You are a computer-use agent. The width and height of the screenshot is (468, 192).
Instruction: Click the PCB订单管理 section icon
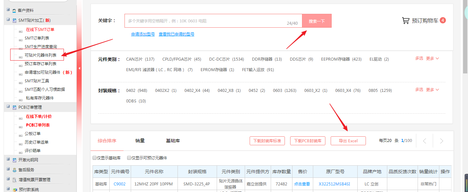pos(14,107)
